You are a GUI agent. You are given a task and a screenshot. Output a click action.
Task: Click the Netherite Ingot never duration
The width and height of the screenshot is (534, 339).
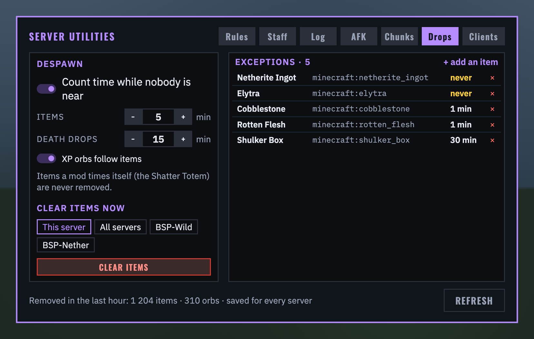[x=461, y=78]
